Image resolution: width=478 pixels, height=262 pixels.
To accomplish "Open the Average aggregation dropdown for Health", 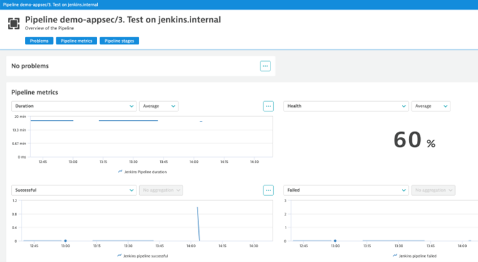I will point(431,106).
